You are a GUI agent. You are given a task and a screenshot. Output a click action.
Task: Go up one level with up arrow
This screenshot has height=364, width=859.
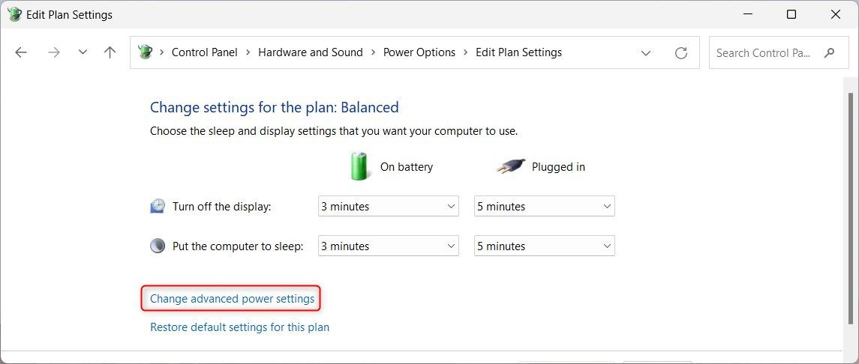click(x=110, y=52)
